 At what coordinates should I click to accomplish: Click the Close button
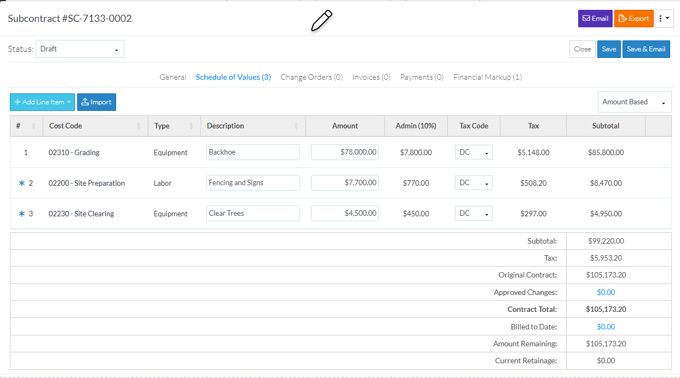[582, 49]
